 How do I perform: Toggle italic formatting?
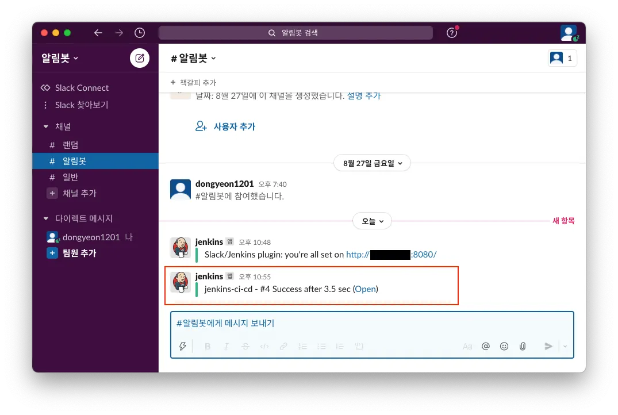click(227, 347)
